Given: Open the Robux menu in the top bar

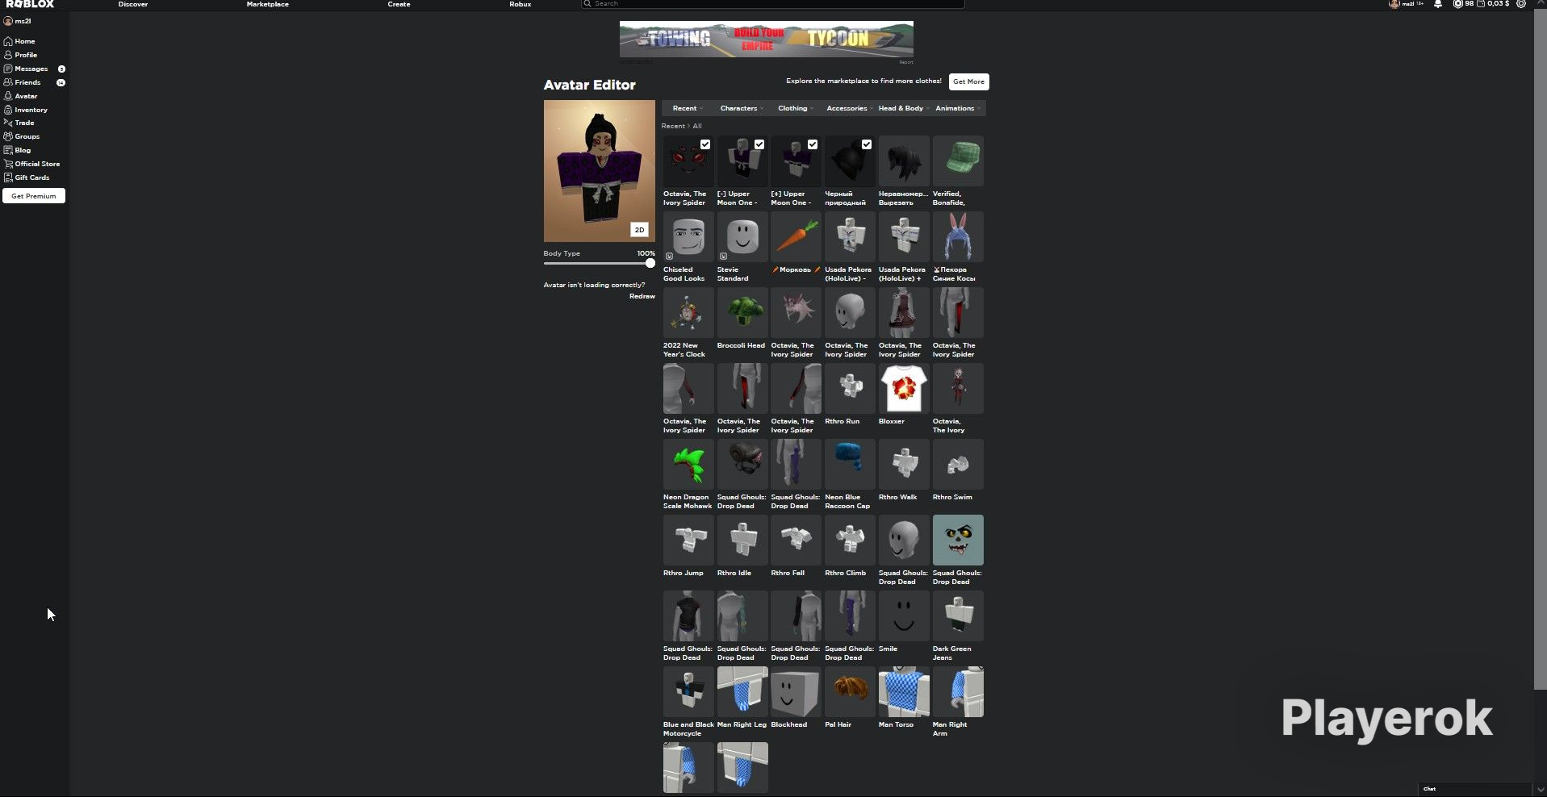Looking at the screenshot, I should pyautogui.click(x=521, y=4).
